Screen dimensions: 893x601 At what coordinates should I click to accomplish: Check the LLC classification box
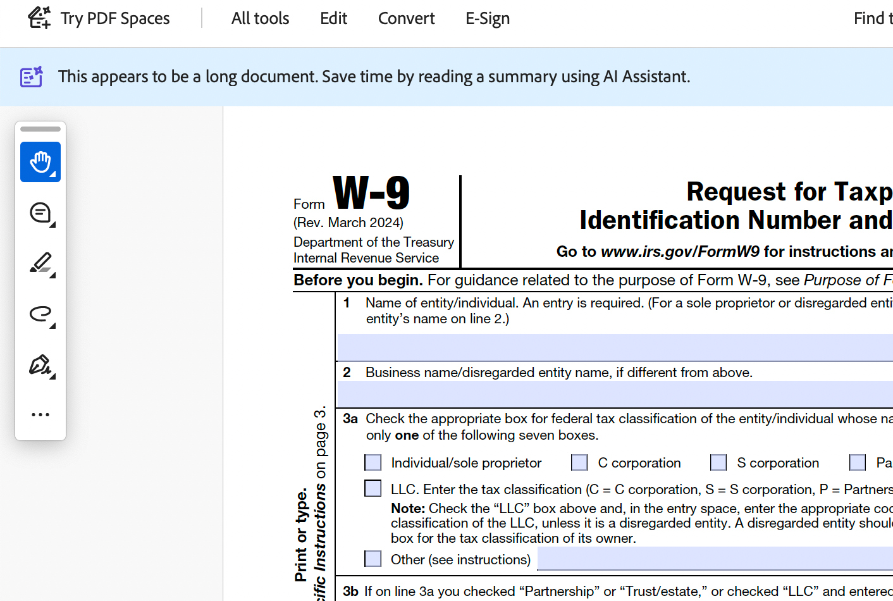[373, 488]
